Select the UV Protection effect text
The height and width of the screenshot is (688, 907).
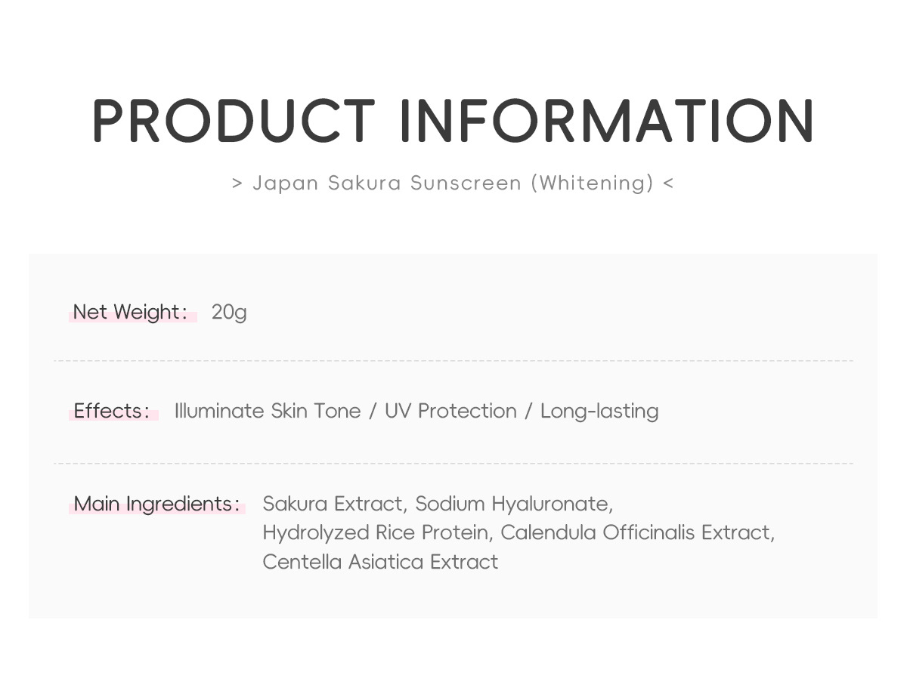(450, 411)
